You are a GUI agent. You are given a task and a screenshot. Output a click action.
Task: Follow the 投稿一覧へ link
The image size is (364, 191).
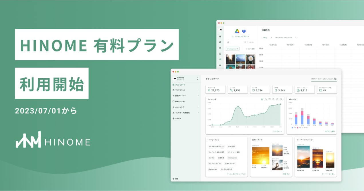click(286, 174)
